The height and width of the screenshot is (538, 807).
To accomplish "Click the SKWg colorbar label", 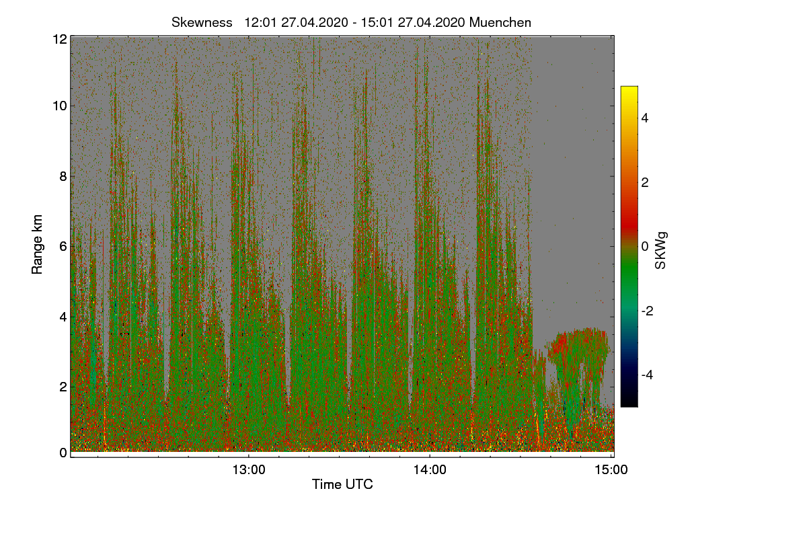I will (661, 250).
